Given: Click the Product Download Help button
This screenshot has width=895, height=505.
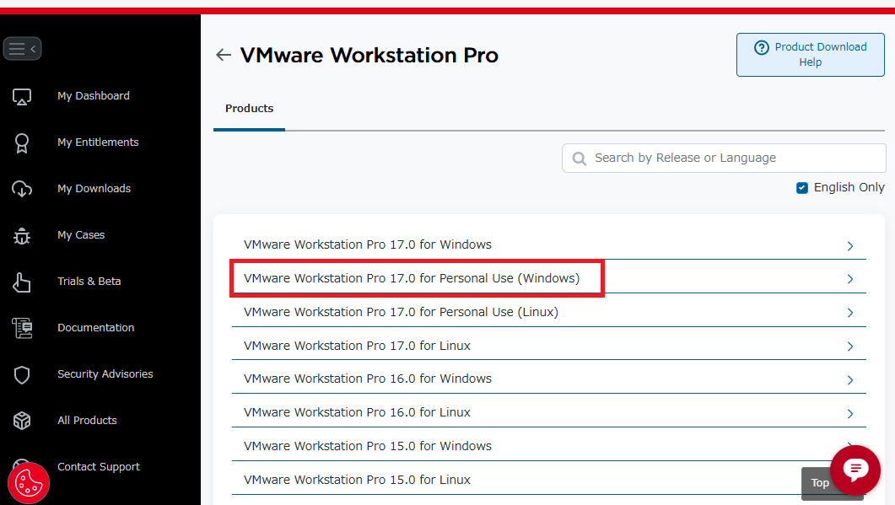Looking at the screenshot, I should click(810, 54).
